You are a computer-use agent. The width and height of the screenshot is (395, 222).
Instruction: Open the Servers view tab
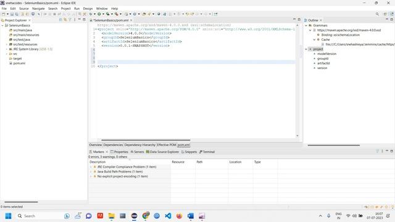click(x=137, y=152)
